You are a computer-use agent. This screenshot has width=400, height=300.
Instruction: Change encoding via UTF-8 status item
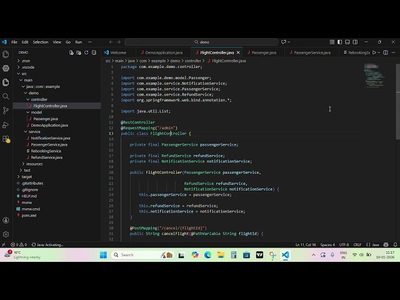(344, 244)
